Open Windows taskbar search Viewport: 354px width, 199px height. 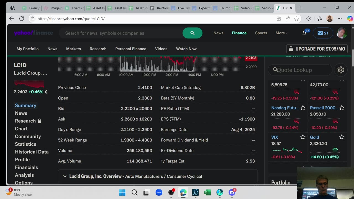click(134, 192)
